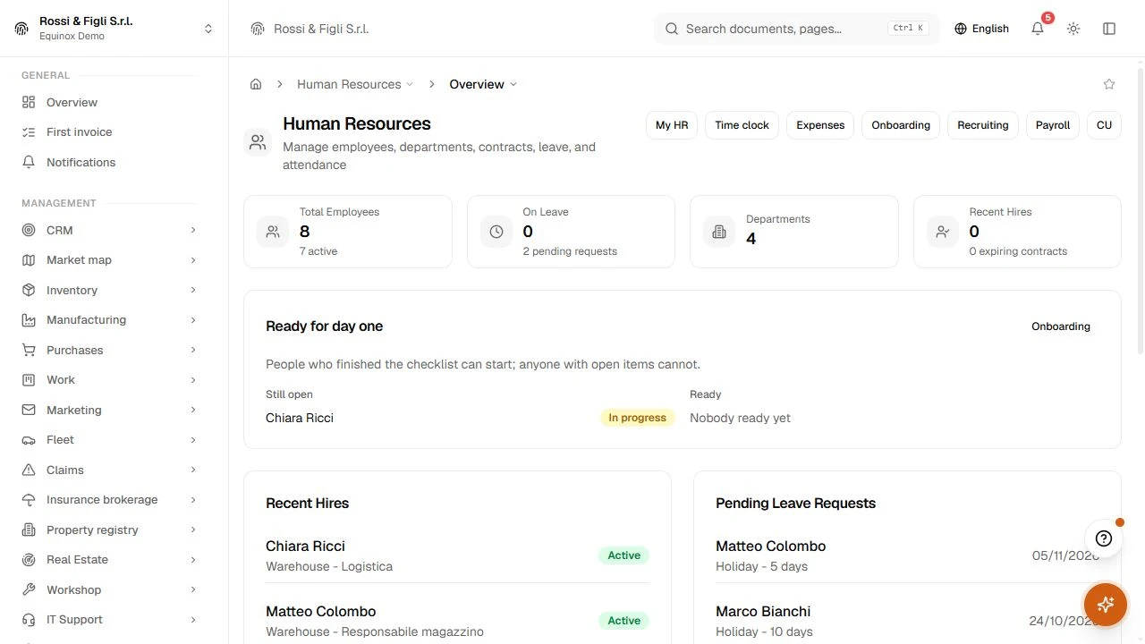
Task: Click the Workshop wrench icon in the sidebar
Action: (29, 589)
